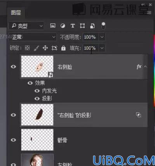Collapse the 右侧脸 layer effects arrow
Screen dimensions: 155x166
click(145, 67)
